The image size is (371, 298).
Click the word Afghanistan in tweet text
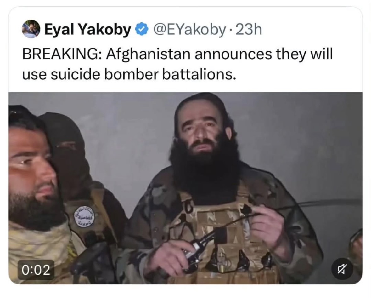148,54
